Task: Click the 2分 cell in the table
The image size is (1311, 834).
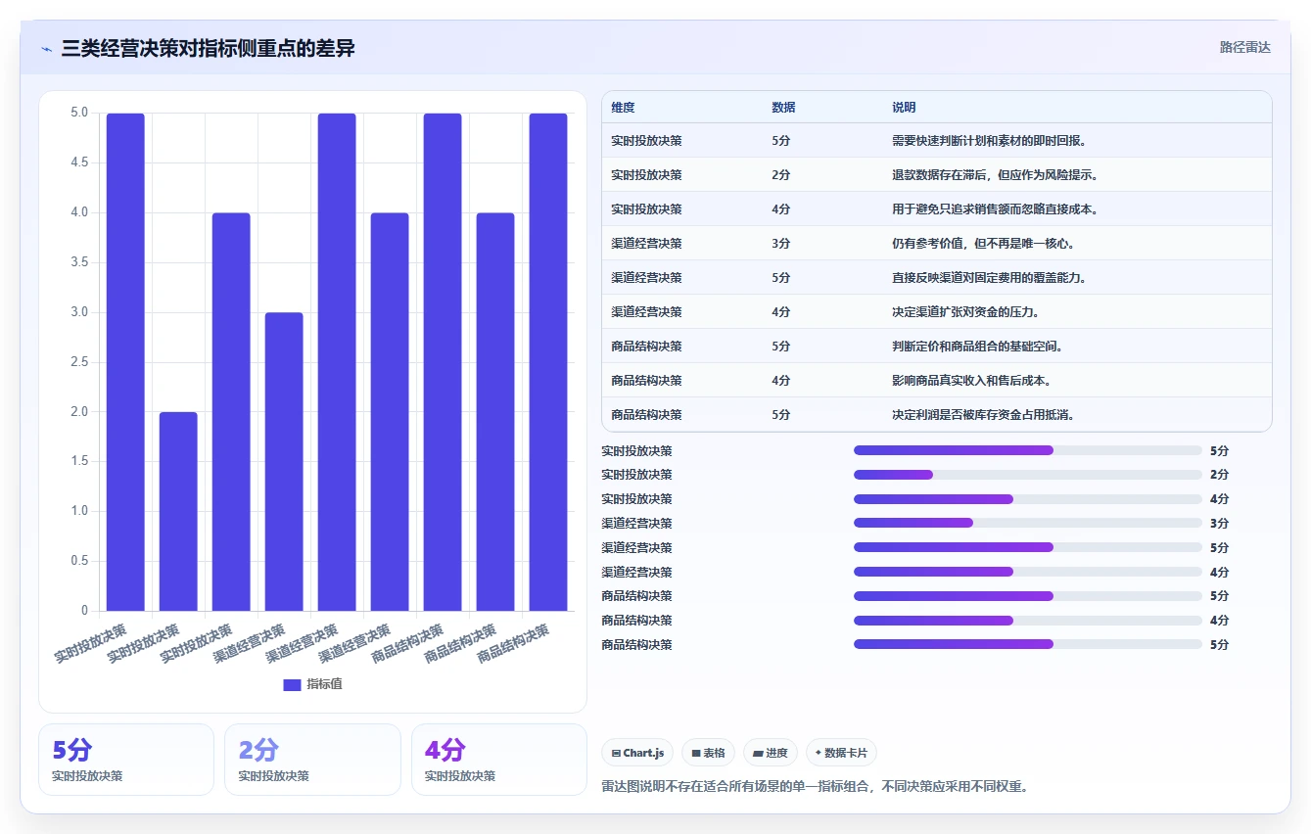Action: tap(781, 175)
